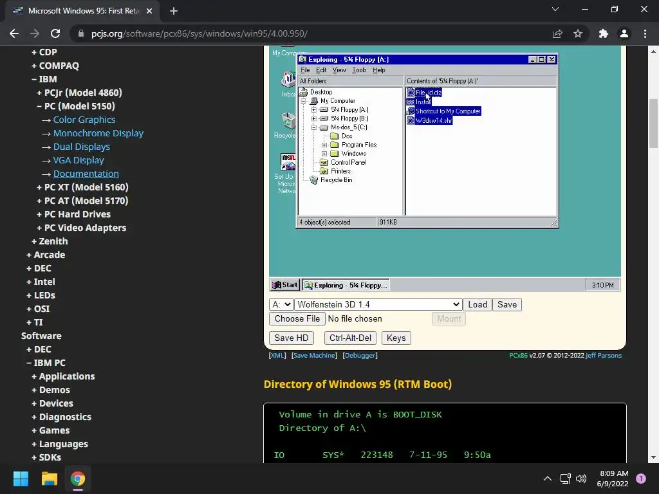Open the Color Graphics sidebar link
The width and height of the screenshot is (659, 494).
coord(84,120)
